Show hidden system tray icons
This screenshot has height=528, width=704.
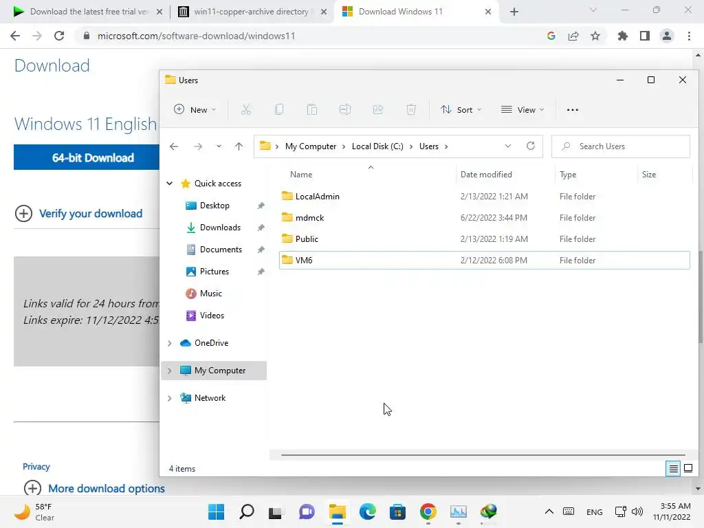(549, 511)
